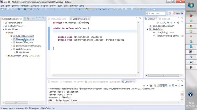Click Terminate square in Console toolbar
This screenshot has height=110, width=197.
coord(144,86)
